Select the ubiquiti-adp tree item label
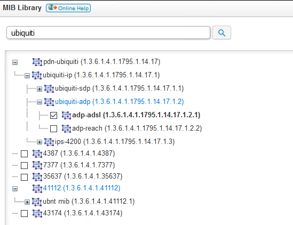This screenshot has width=293, height=225. tap(120, 102)
